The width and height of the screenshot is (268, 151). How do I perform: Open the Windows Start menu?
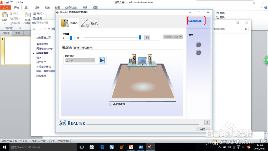[5, 147]
